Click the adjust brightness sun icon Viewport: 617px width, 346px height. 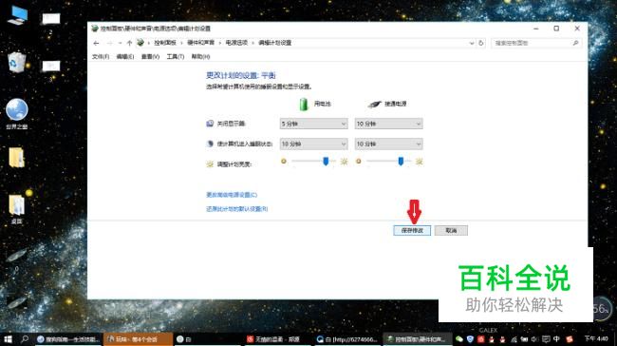coord(210,164)
